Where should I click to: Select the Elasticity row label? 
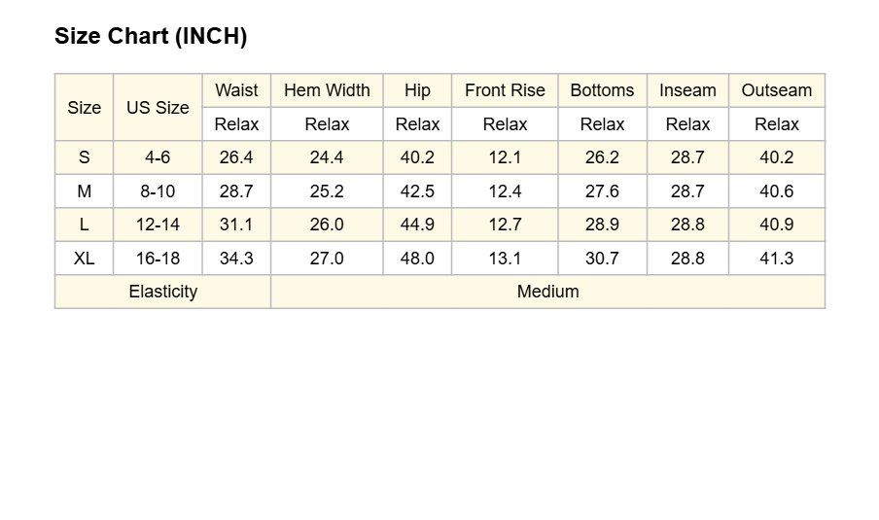(x=162, y=292)
